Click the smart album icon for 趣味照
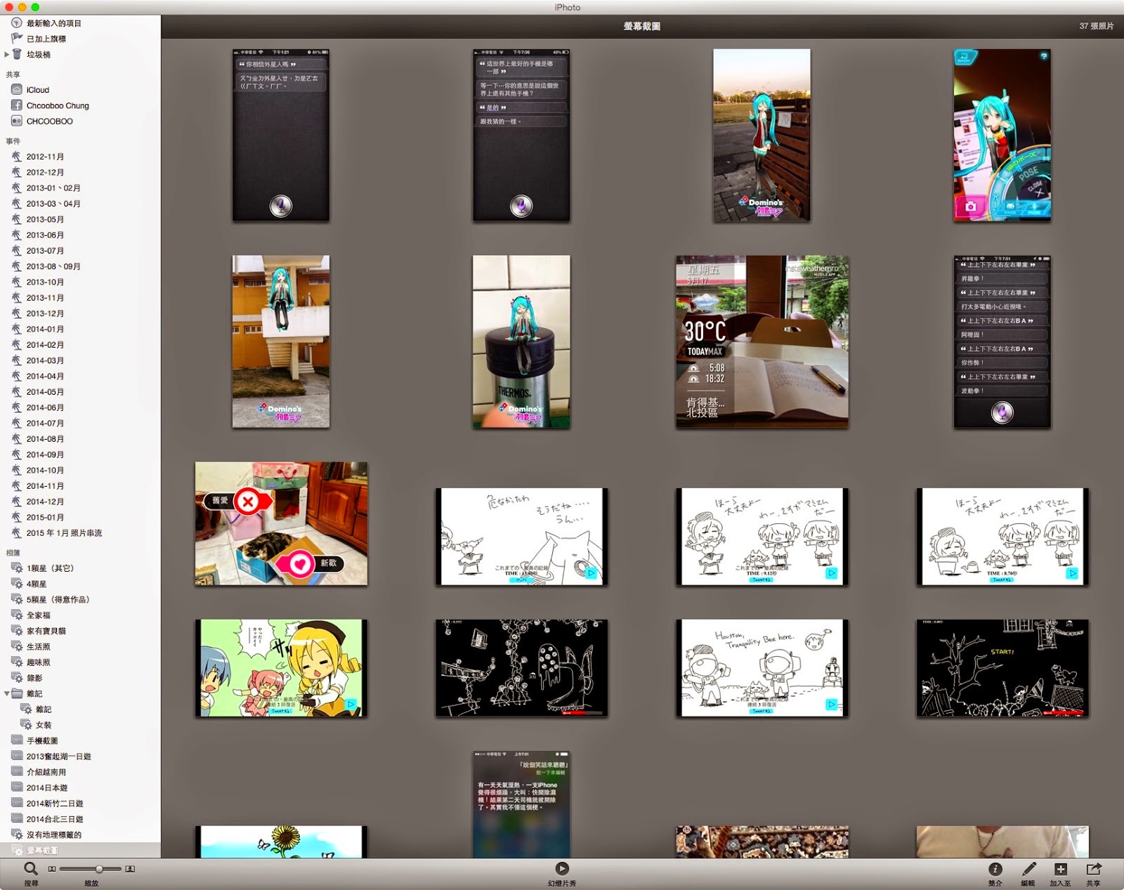 17,662
